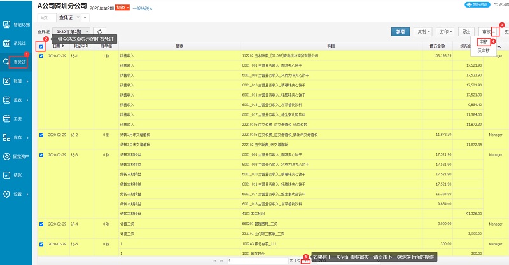The image size is (509, 265).
Task: Click the 导出 export button
Action: pos(466,31)
